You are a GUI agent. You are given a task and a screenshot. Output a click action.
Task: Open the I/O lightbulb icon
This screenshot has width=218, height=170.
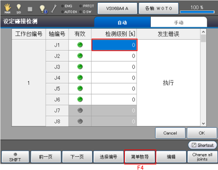[x=19, y=9]
